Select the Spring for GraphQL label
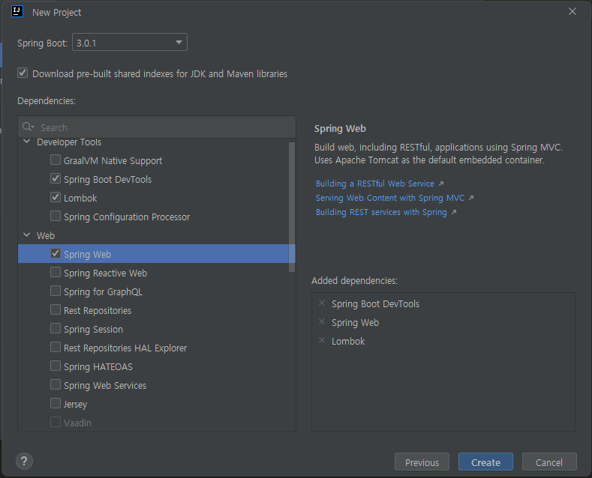592x478 pixels. pyautogui.click(x=103, y=292)
